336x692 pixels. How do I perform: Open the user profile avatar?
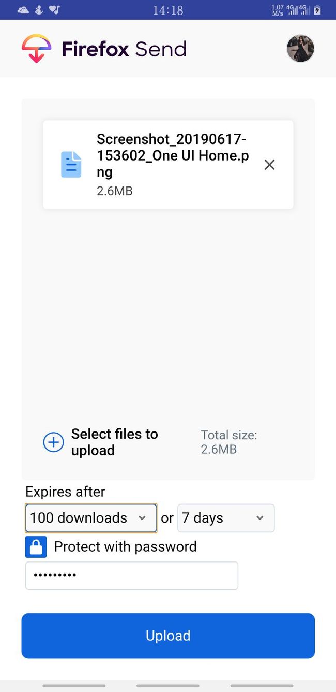[x=300, y=49]
